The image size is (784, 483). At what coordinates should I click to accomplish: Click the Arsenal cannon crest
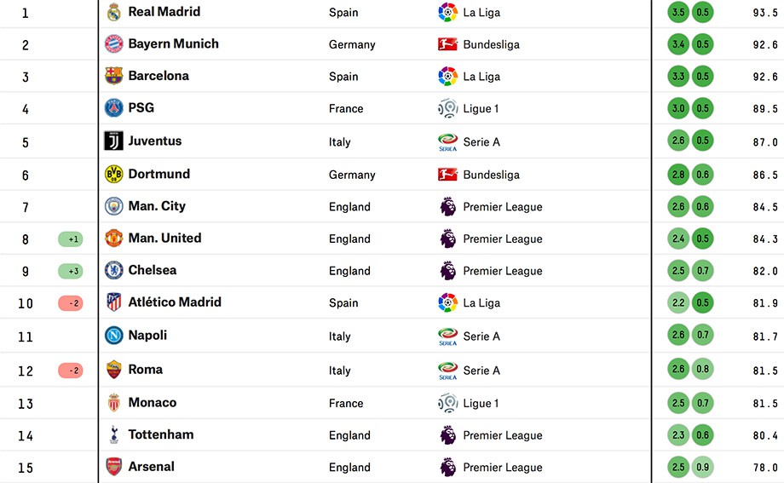click(114, 467)
